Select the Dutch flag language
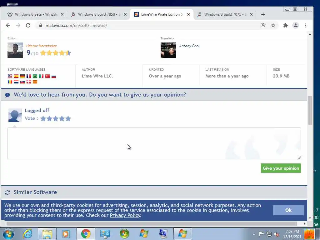This screenshot has width=320, height=240. click(16, 82)
